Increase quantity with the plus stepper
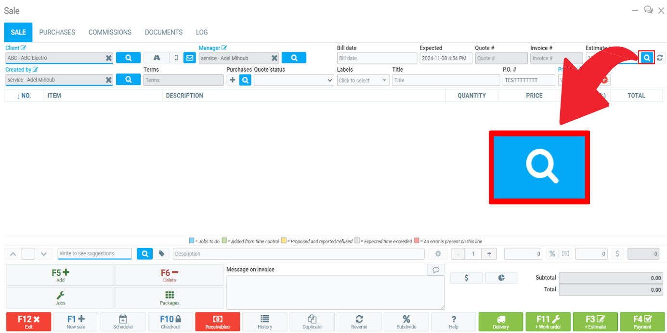667x333 pixels. tap(489, 254)
